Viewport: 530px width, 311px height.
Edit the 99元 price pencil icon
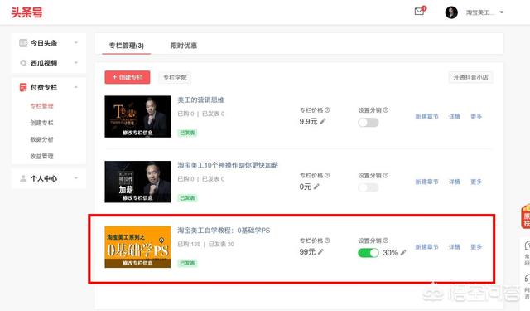pos(320,251)
